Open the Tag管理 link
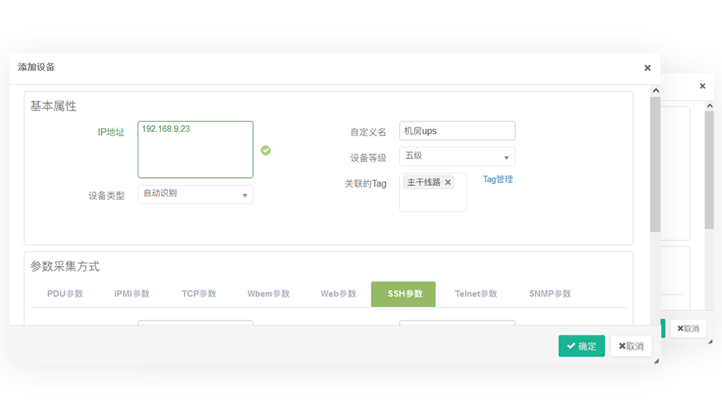The image size is (722, 418). (x=498, y=179)
